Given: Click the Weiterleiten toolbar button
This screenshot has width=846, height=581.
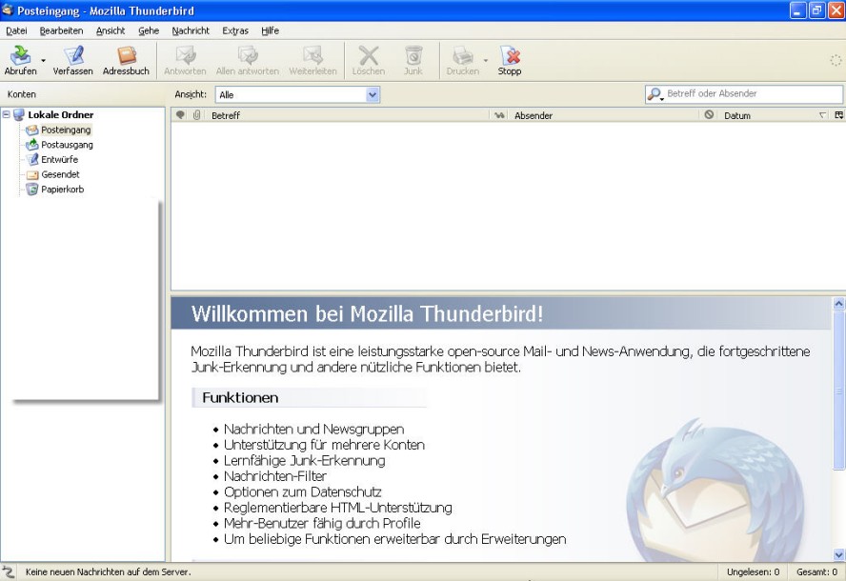Looking at the screenshot, I should (312, 60).
